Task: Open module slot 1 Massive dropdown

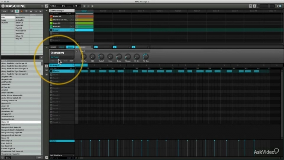Action: pyautogui.click(x=92, y=47)
